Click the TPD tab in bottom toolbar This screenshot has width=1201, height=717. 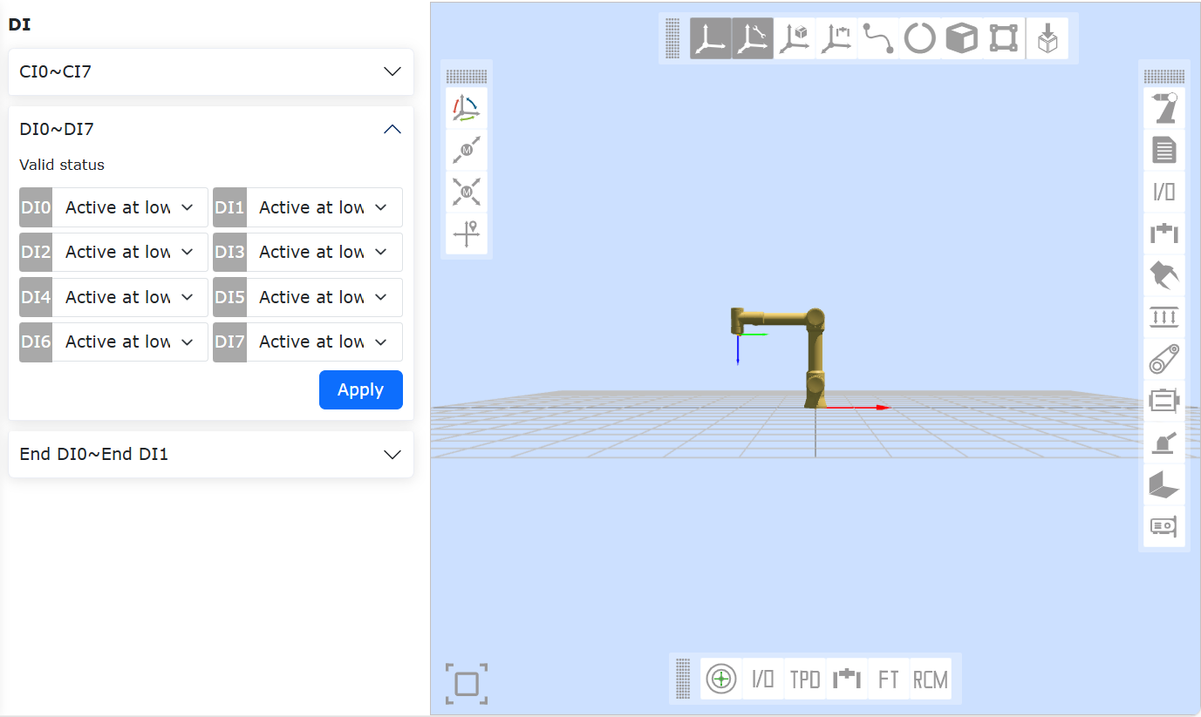coord(805,679)
